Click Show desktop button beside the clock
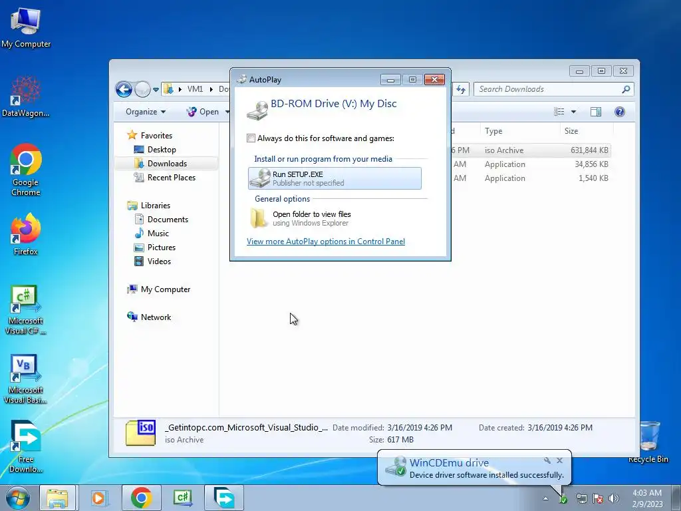This screenshot has height=511, width=681. (x=676, y=498)
